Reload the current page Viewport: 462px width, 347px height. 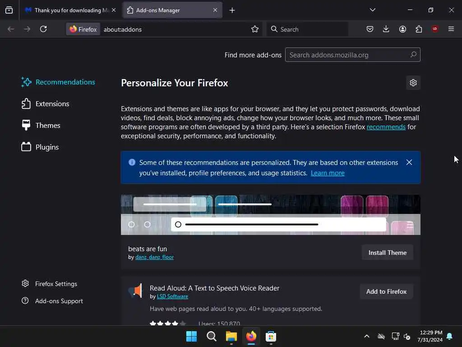tap(43, 29)
